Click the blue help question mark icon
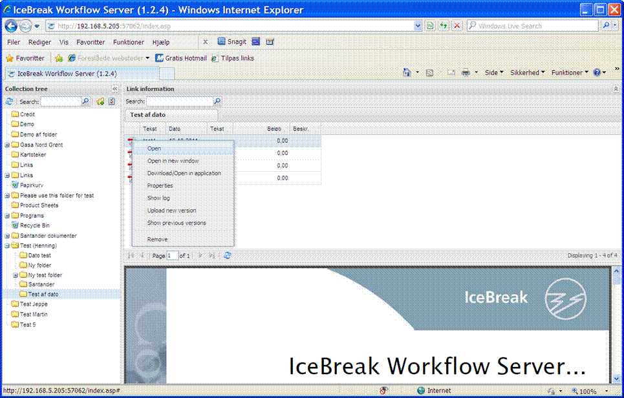The height and width of the screenshot is (398, 624). pyautogui.click(x=597, y=72)
